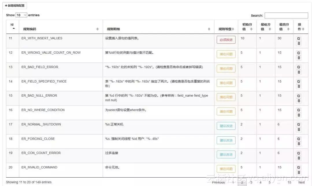Viewport: 312px width, 186px height.
Task: Click 建议改进 badge for ER_NORMAL_SHUTDOWN
Action: (x=226, y=126)
